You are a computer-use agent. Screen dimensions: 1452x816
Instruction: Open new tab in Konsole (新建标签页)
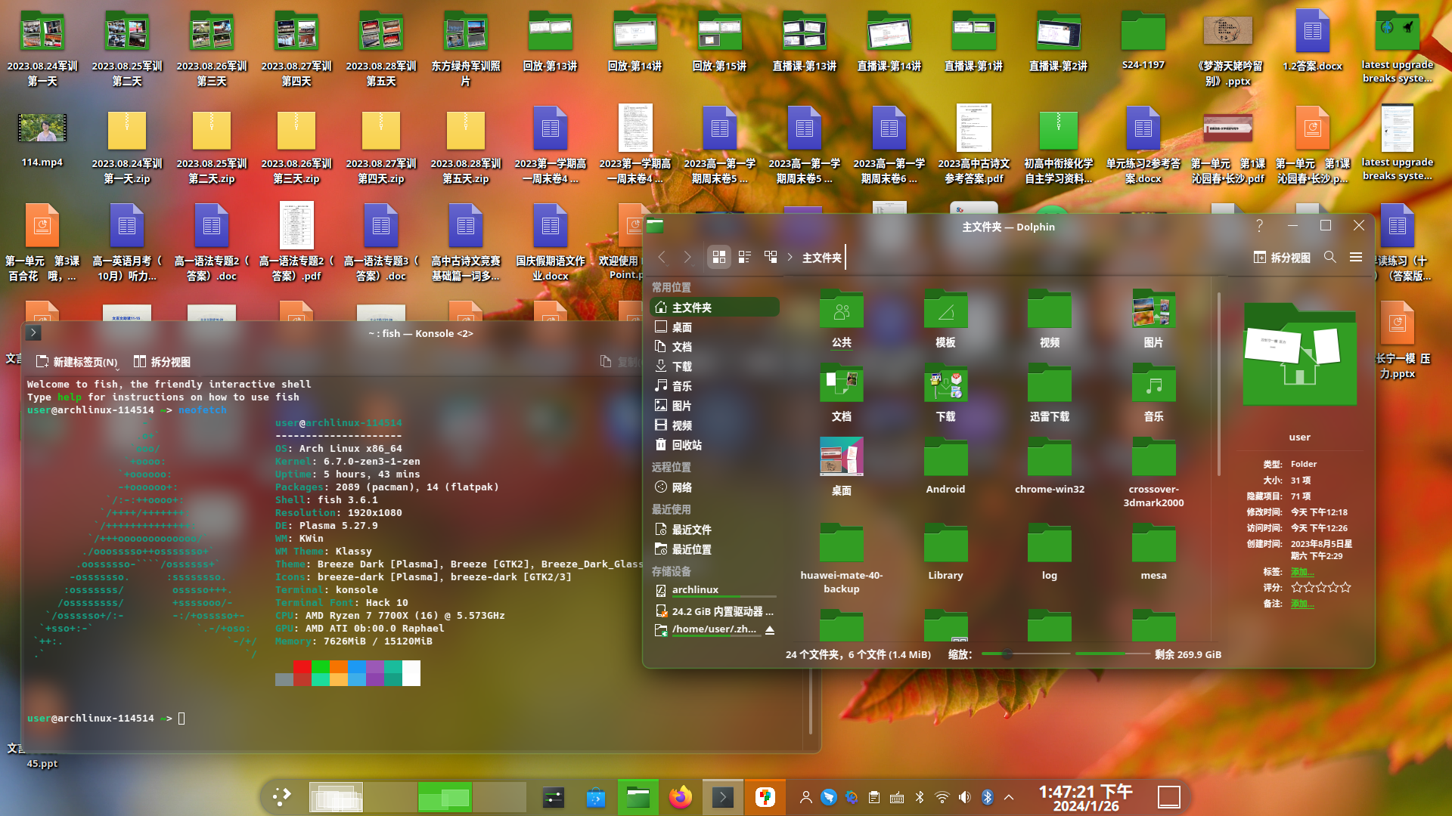tap(77, 362)
